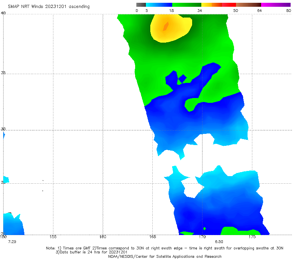Click the red segment of the color bar
Viewport: 295px width, 259px height.
(229, 5)
